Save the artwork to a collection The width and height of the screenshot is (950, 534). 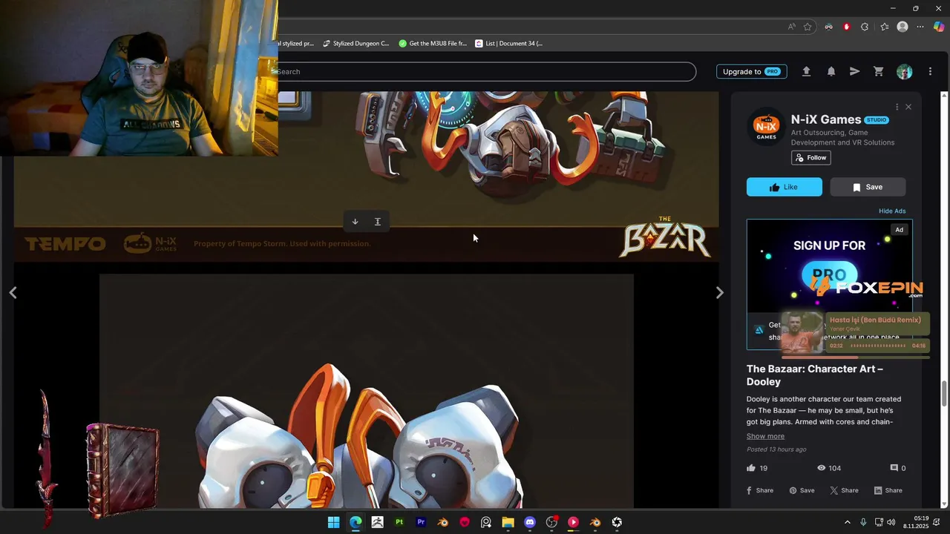(x=868, y=187)
